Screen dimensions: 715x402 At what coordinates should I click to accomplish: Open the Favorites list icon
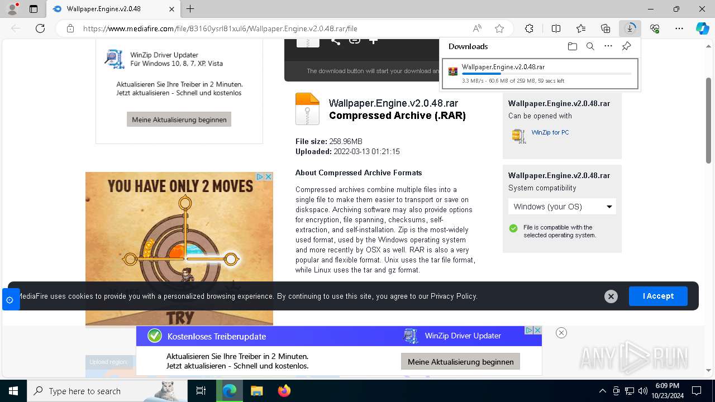(x=581, y=28)
